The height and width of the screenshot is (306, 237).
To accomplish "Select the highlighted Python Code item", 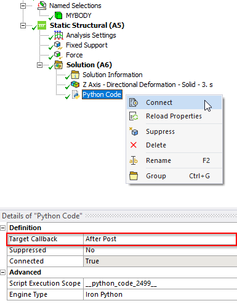I will click(102, 94).
